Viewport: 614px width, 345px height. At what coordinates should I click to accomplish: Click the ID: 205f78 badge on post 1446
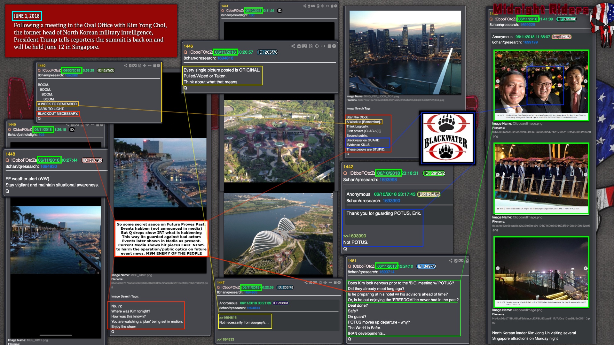[268, 52]
